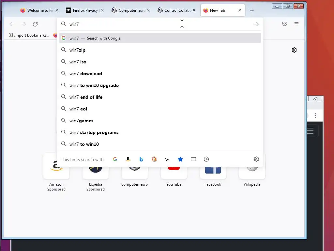Pick win7 to win10 upgrade suggestion
334x251 pixels.
point(160,85)
